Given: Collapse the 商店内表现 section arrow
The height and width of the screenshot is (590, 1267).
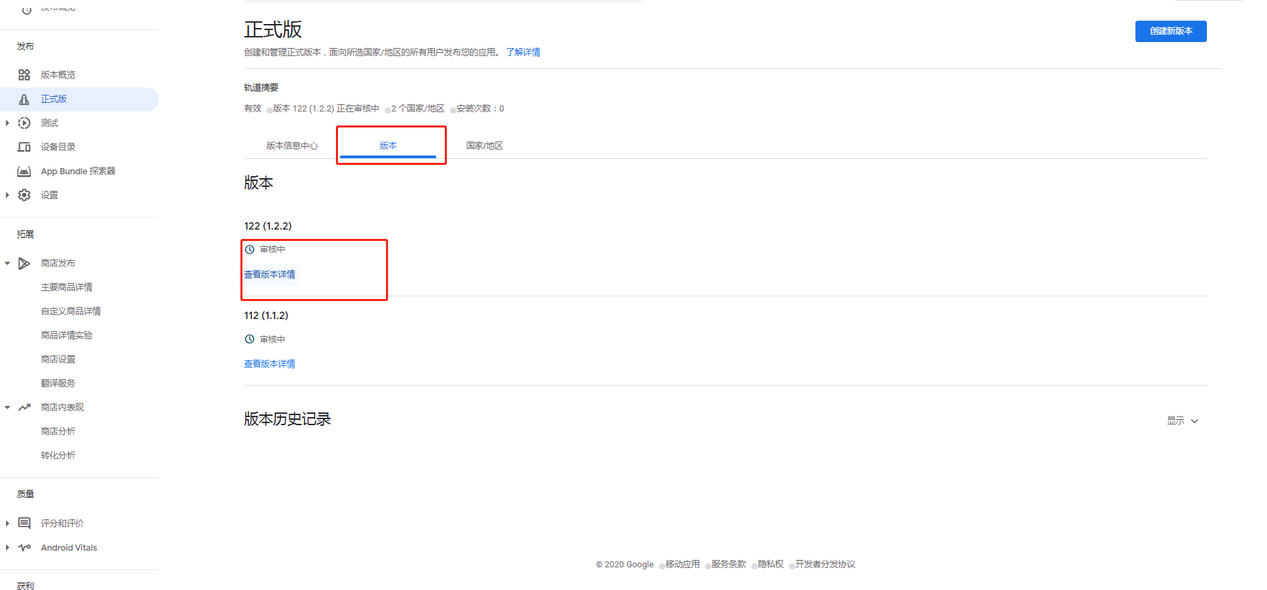Looking at the screenshot, I should click(7, 407).
